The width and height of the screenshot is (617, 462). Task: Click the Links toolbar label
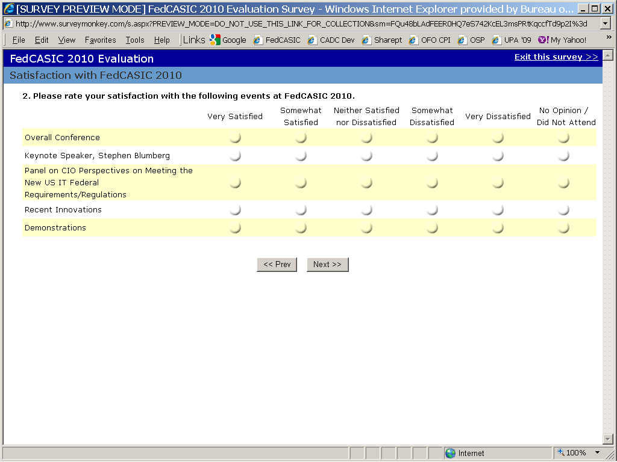(194, 40)
